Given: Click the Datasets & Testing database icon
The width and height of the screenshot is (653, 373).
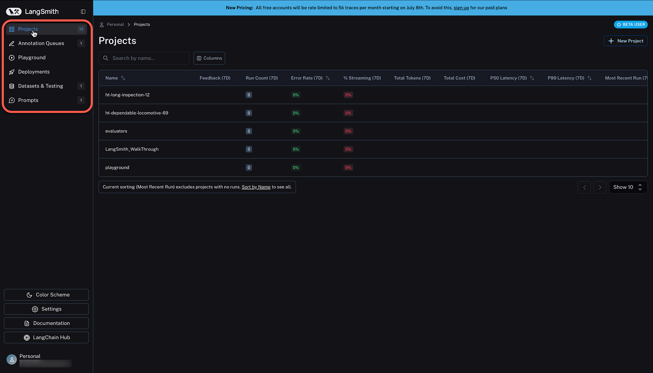Looking at the screenshot, I should coord(12,86).
